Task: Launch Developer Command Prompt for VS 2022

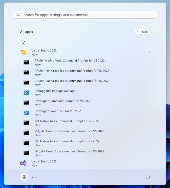Action: [63, 101]
